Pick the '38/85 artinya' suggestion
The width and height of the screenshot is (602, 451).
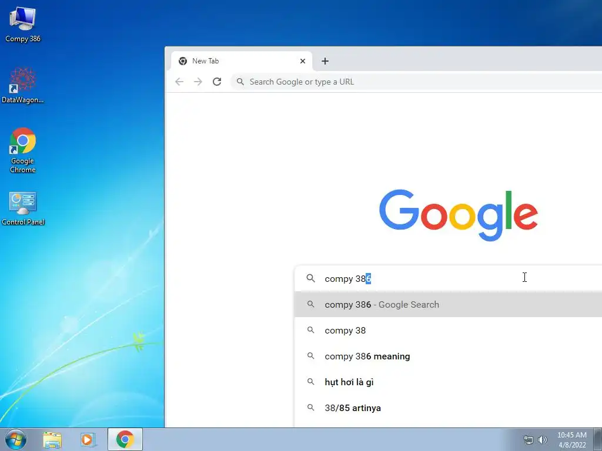click(x=448, y=408)
